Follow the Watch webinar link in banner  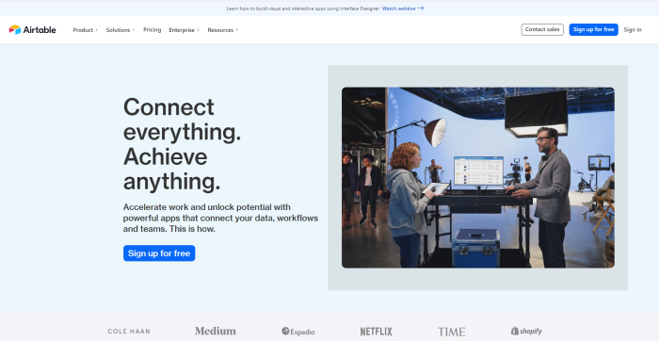click(403, 8)
